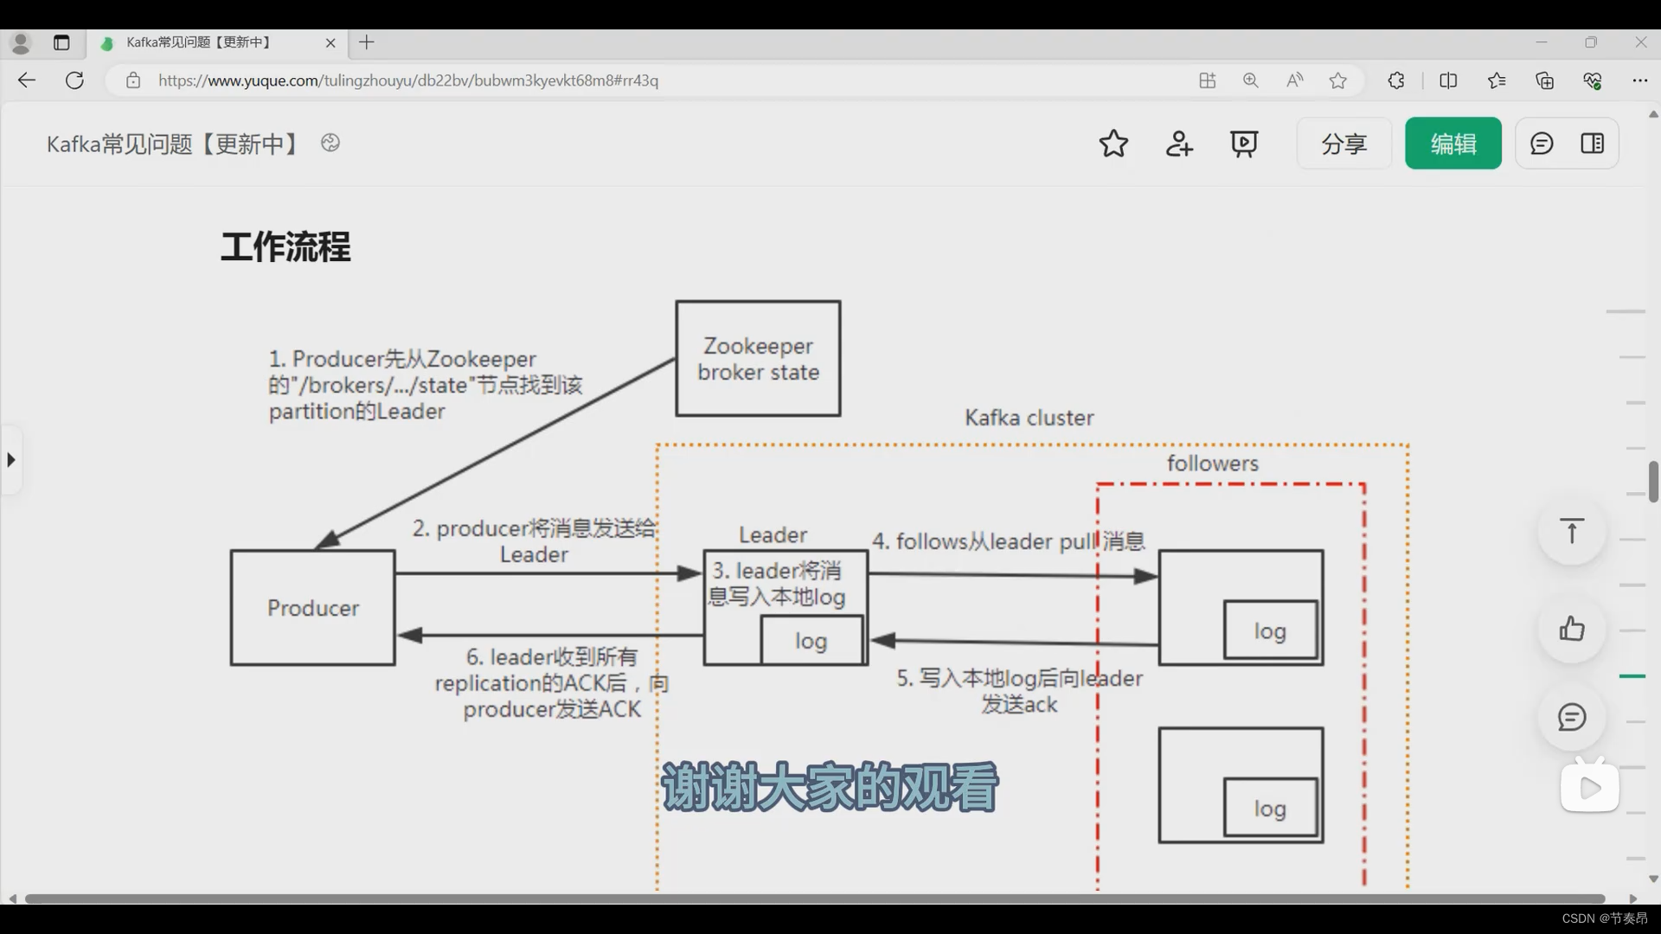Toggle browser split screen view
The width and height of the screenshot is (1661, 934).
[x=1448, y=80]
